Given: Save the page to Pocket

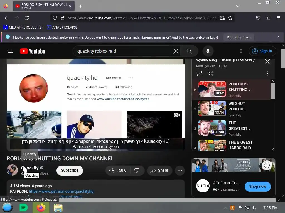Looking at the screenshot, I should coord(258,18).
